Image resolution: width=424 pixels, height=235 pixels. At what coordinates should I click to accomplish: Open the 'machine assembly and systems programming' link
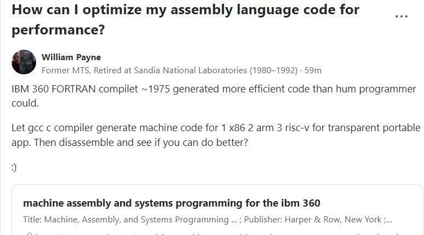pyautogui.click(x=171, y=203)
